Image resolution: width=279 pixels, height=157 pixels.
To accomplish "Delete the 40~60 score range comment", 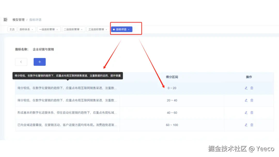I will (x=252, y=113).
